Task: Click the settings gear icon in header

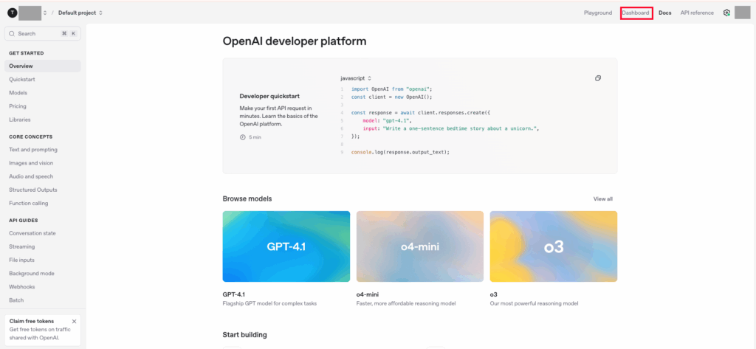Action: point(726,13)
